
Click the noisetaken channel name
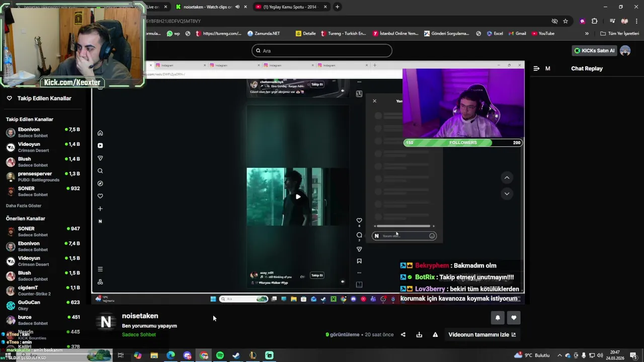tap(140, 316)
